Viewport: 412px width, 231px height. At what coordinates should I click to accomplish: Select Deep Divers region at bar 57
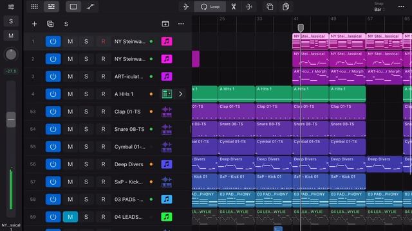(384, 164)
